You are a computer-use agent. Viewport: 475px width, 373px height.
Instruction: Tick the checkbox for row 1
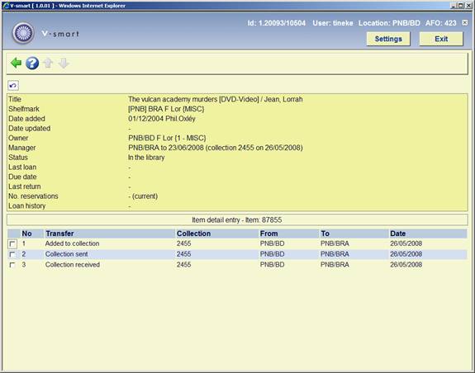(12, 243)
